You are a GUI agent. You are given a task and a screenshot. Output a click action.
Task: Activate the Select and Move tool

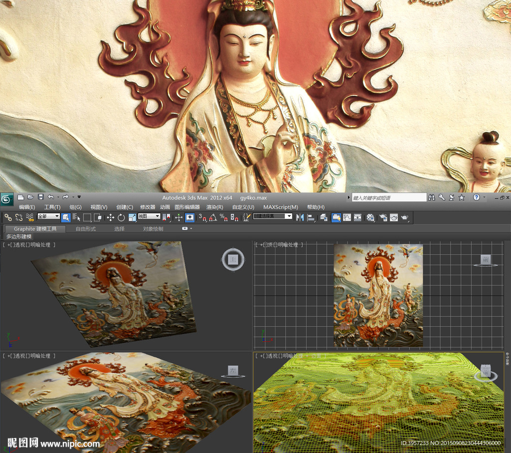point(110,218)
